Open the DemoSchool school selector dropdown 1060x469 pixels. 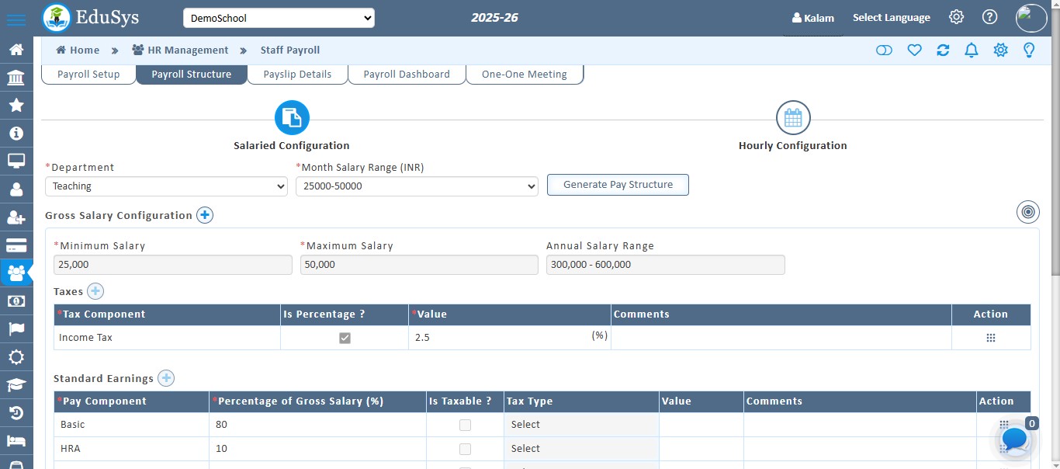[279, 17]
